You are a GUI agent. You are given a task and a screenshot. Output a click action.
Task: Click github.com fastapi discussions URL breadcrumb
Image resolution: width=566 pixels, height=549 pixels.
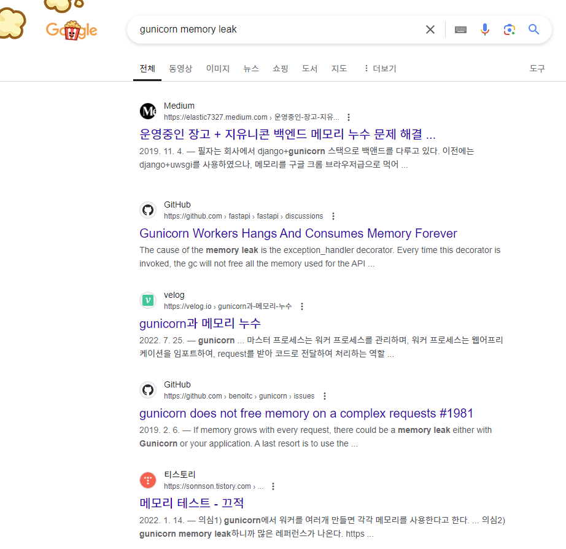tap(243, 216)
